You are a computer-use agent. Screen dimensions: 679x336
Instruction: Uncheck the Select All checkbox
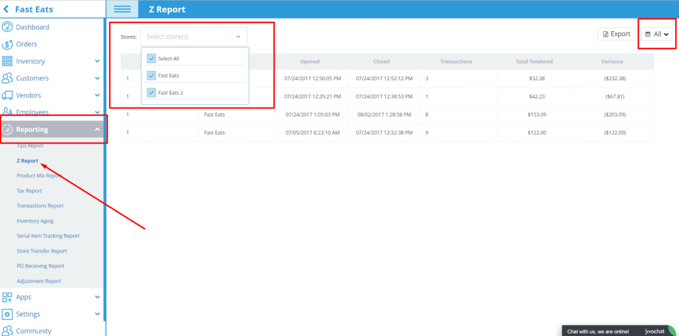pos(151,58)
